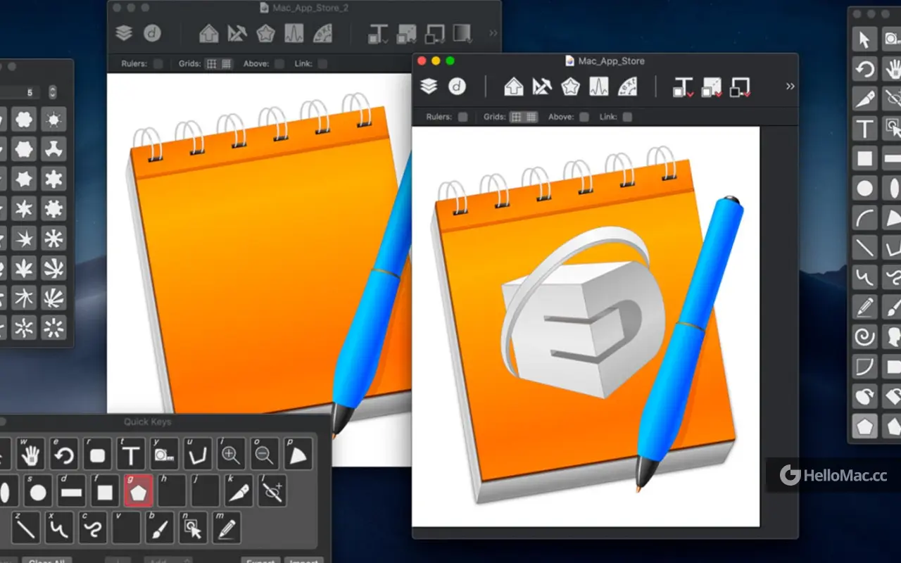Toggle coarse grid button in Mac_App_Store window
The height and width of the screenshot is (563, 901).
pyautogui.click(x=516, y=117)
